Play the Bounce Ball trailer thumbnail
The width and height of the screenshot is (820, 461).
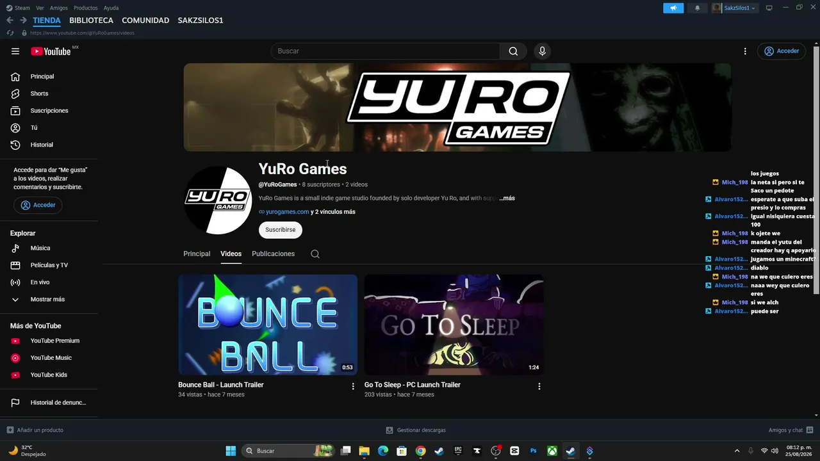point(268,325)
